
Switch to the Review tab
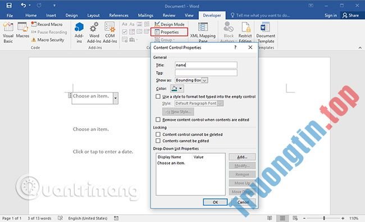[x=169, y=15]
